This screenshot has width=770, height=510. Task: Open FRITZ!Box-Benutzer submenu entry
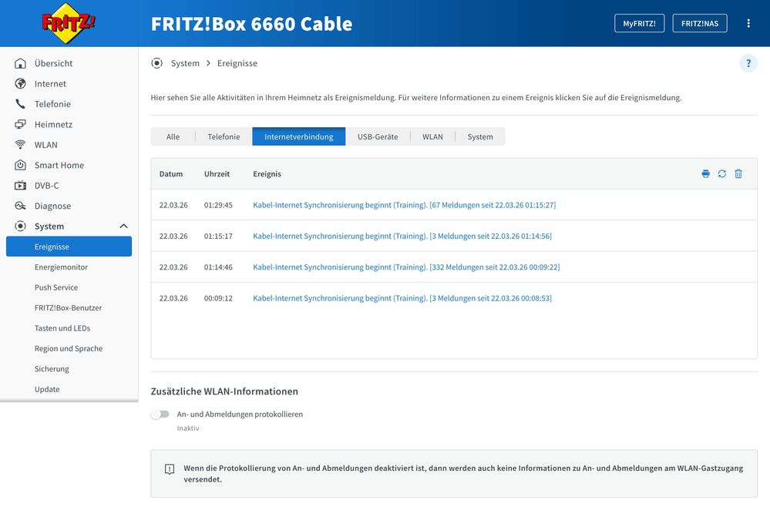tap(69, 307)
